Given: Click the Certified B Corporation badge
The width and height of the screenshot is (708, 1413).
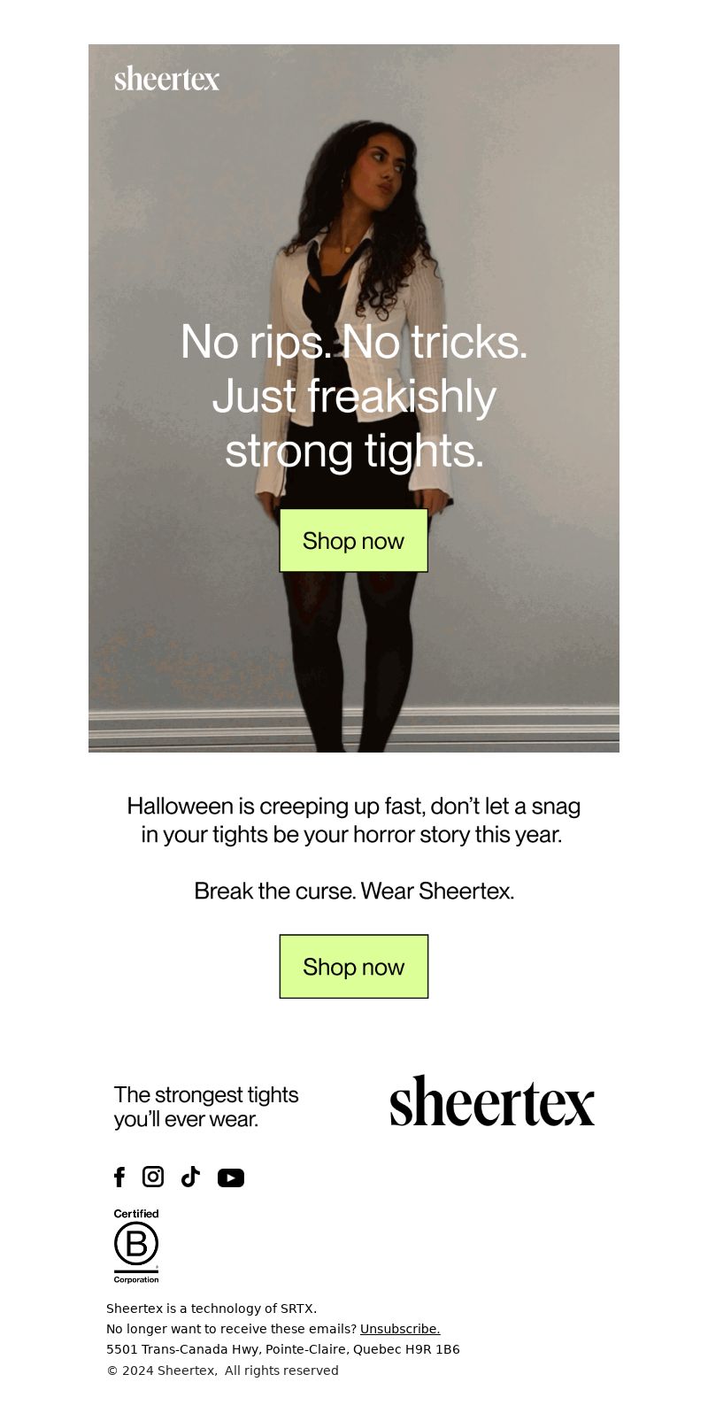Looking at the screenshot, I should click(x=136, y=1247).
